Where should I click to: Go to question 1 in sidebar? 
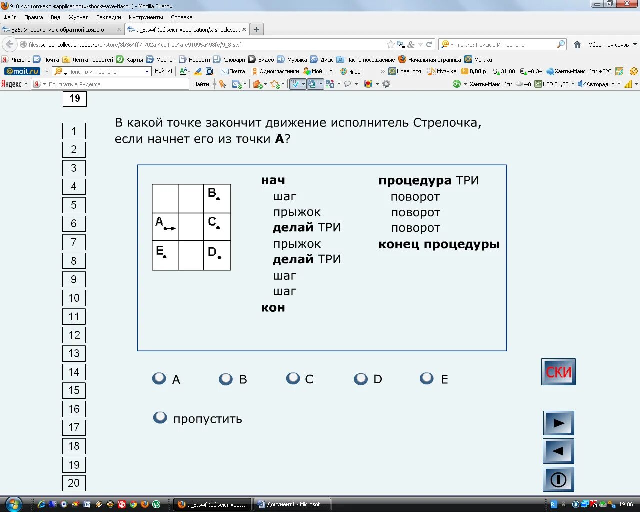tap(74, 131)
